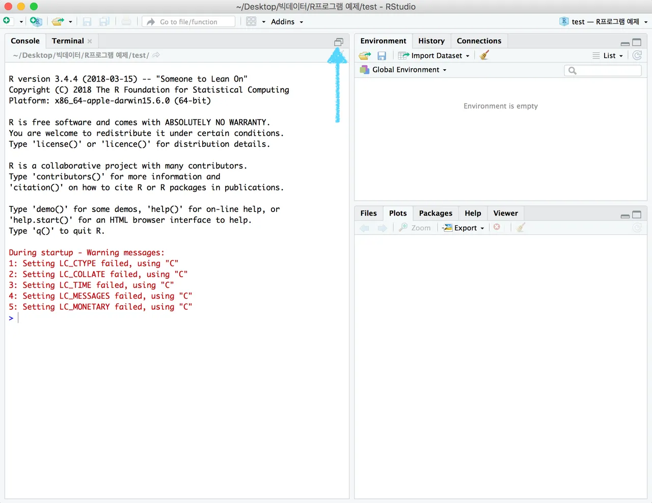Click the Environment search field
Image resolution: width=652 pixels, height=503 pixels.
coord(603,70)
